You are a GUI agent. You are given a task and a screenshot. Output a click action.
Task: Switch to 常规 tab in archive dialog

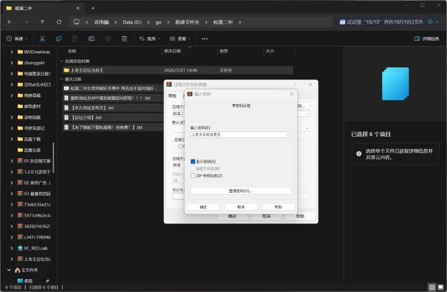172,96
